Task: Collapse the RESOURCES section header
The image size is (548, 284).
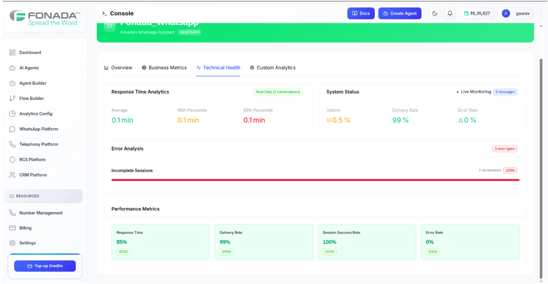Action: 44,196
